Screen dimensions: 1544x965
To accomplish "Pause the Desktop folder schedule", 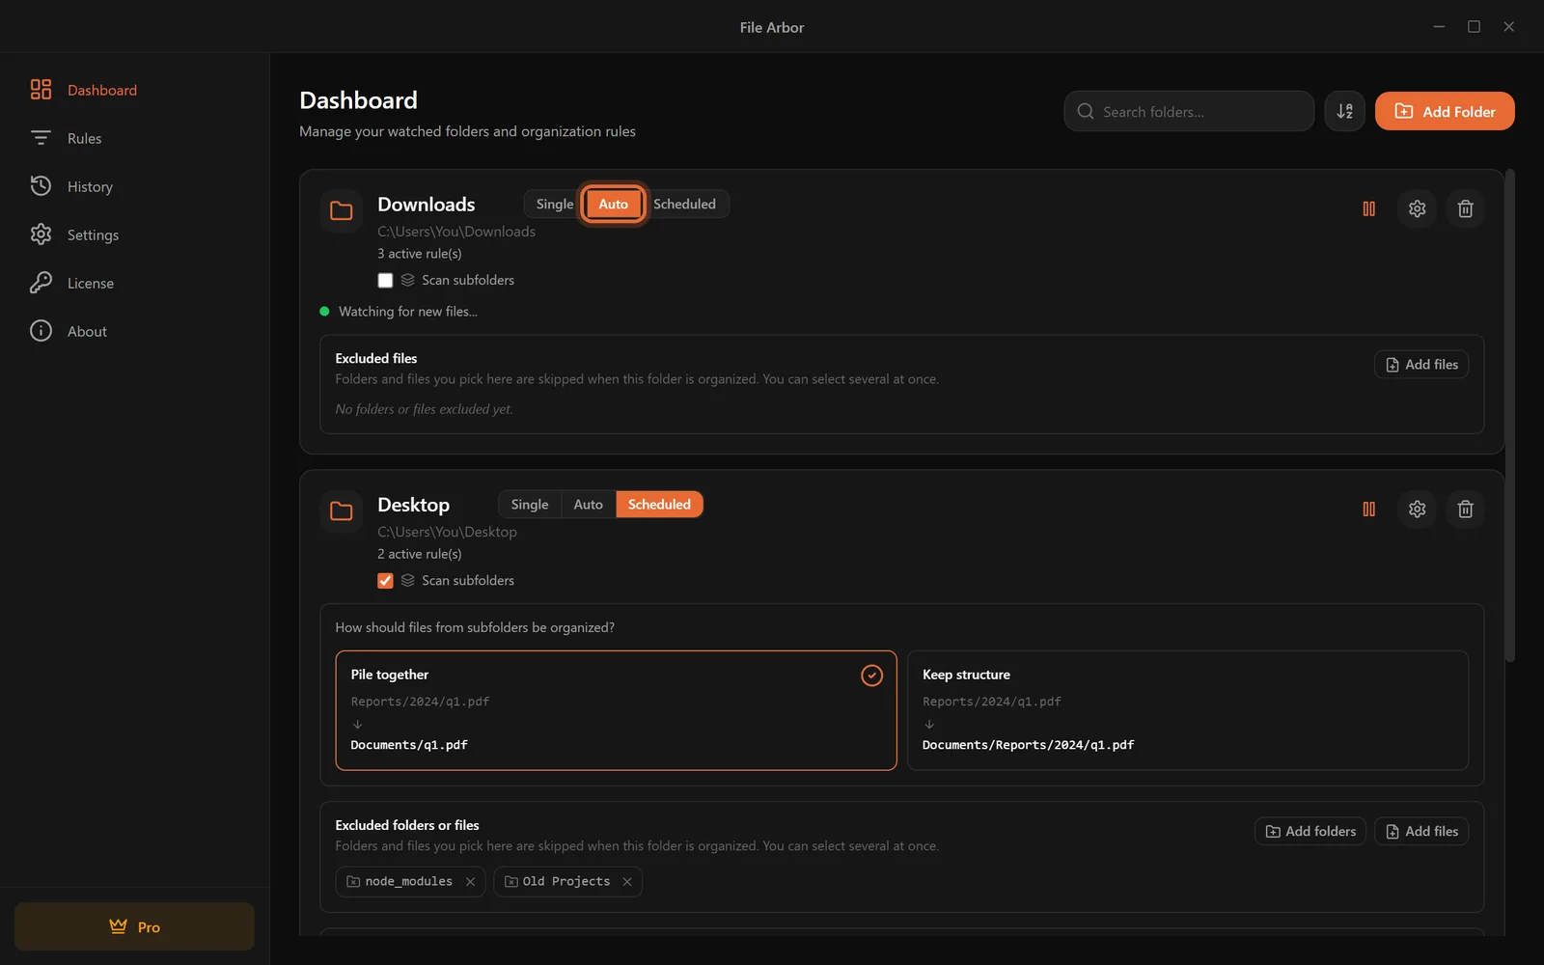I will (x=1368, y=509).
